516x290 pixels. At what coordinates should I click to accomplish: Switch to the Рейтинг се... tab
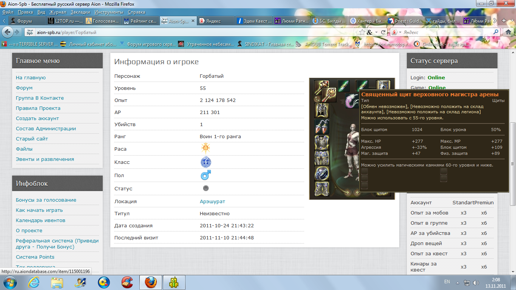point(140,21)
